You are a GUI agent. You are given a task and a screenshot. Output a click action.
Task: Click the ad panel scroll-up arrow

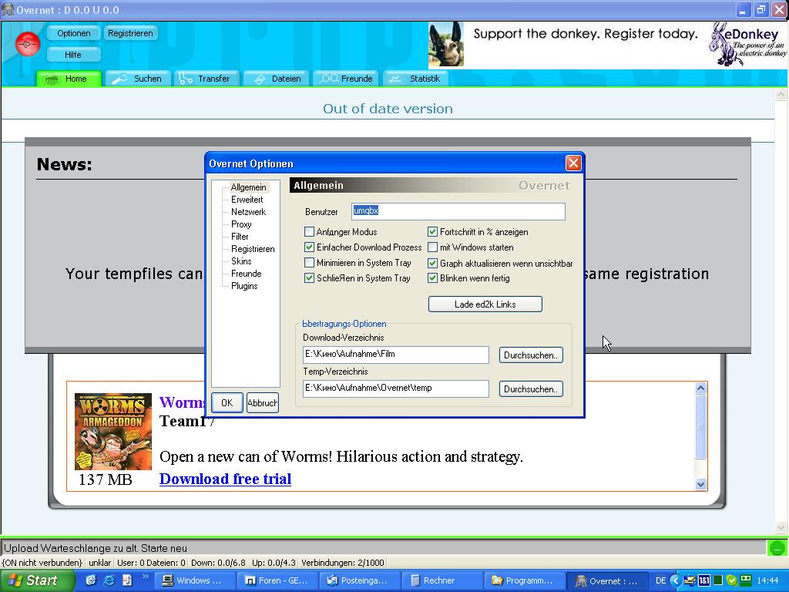coord(701,388)
